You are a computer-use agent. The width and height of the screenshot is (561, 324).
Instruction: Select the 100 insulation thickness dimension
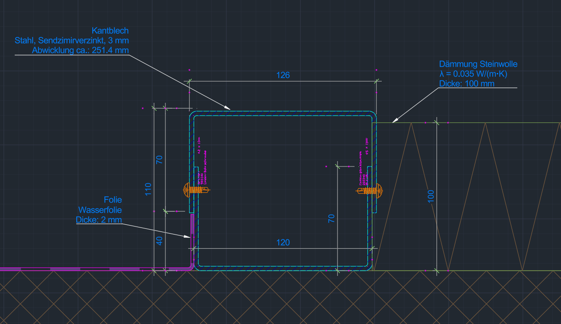pos(431,196)
